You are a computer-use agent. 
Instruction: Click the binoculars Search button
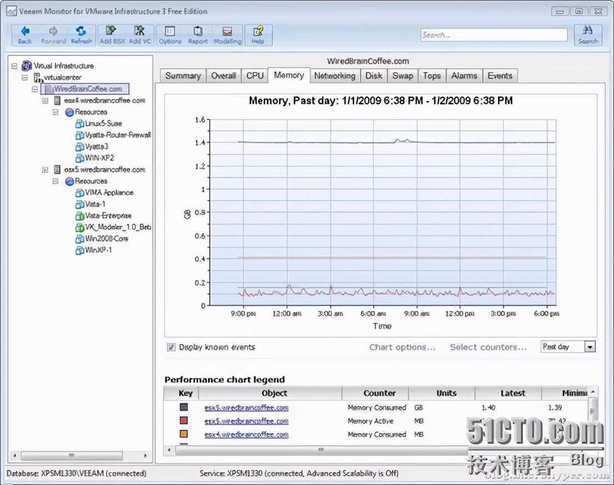[x=588, y=35]
